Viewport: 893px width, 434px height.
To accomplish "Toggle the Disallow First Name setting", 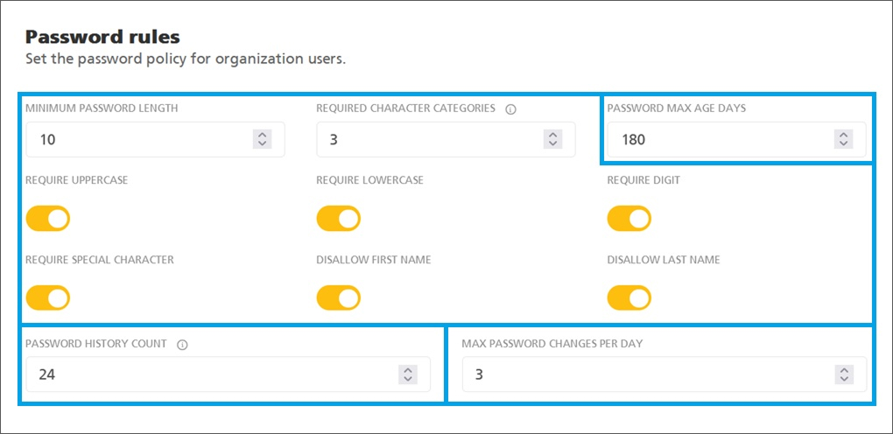I will click(x=338, y=298).
